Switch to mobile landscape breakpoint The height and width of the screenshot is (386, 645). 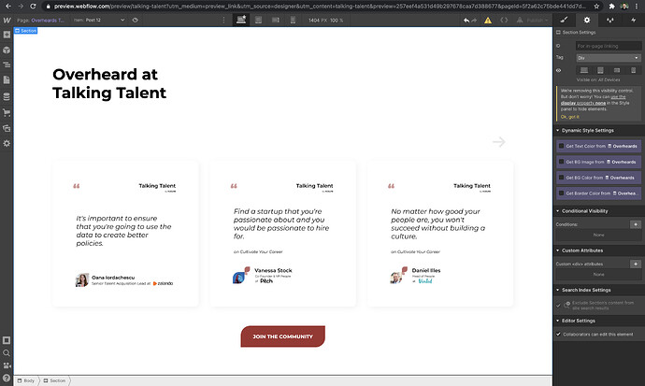coord(276,20)
